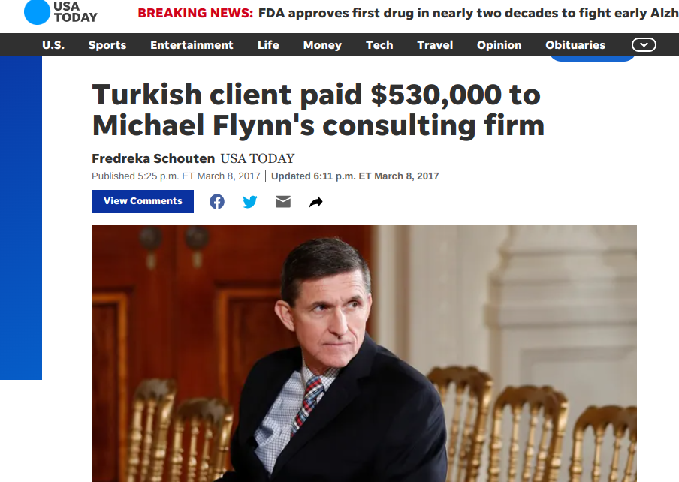Share the article on Facebook

pyautogui.click(x=217, y=202)
